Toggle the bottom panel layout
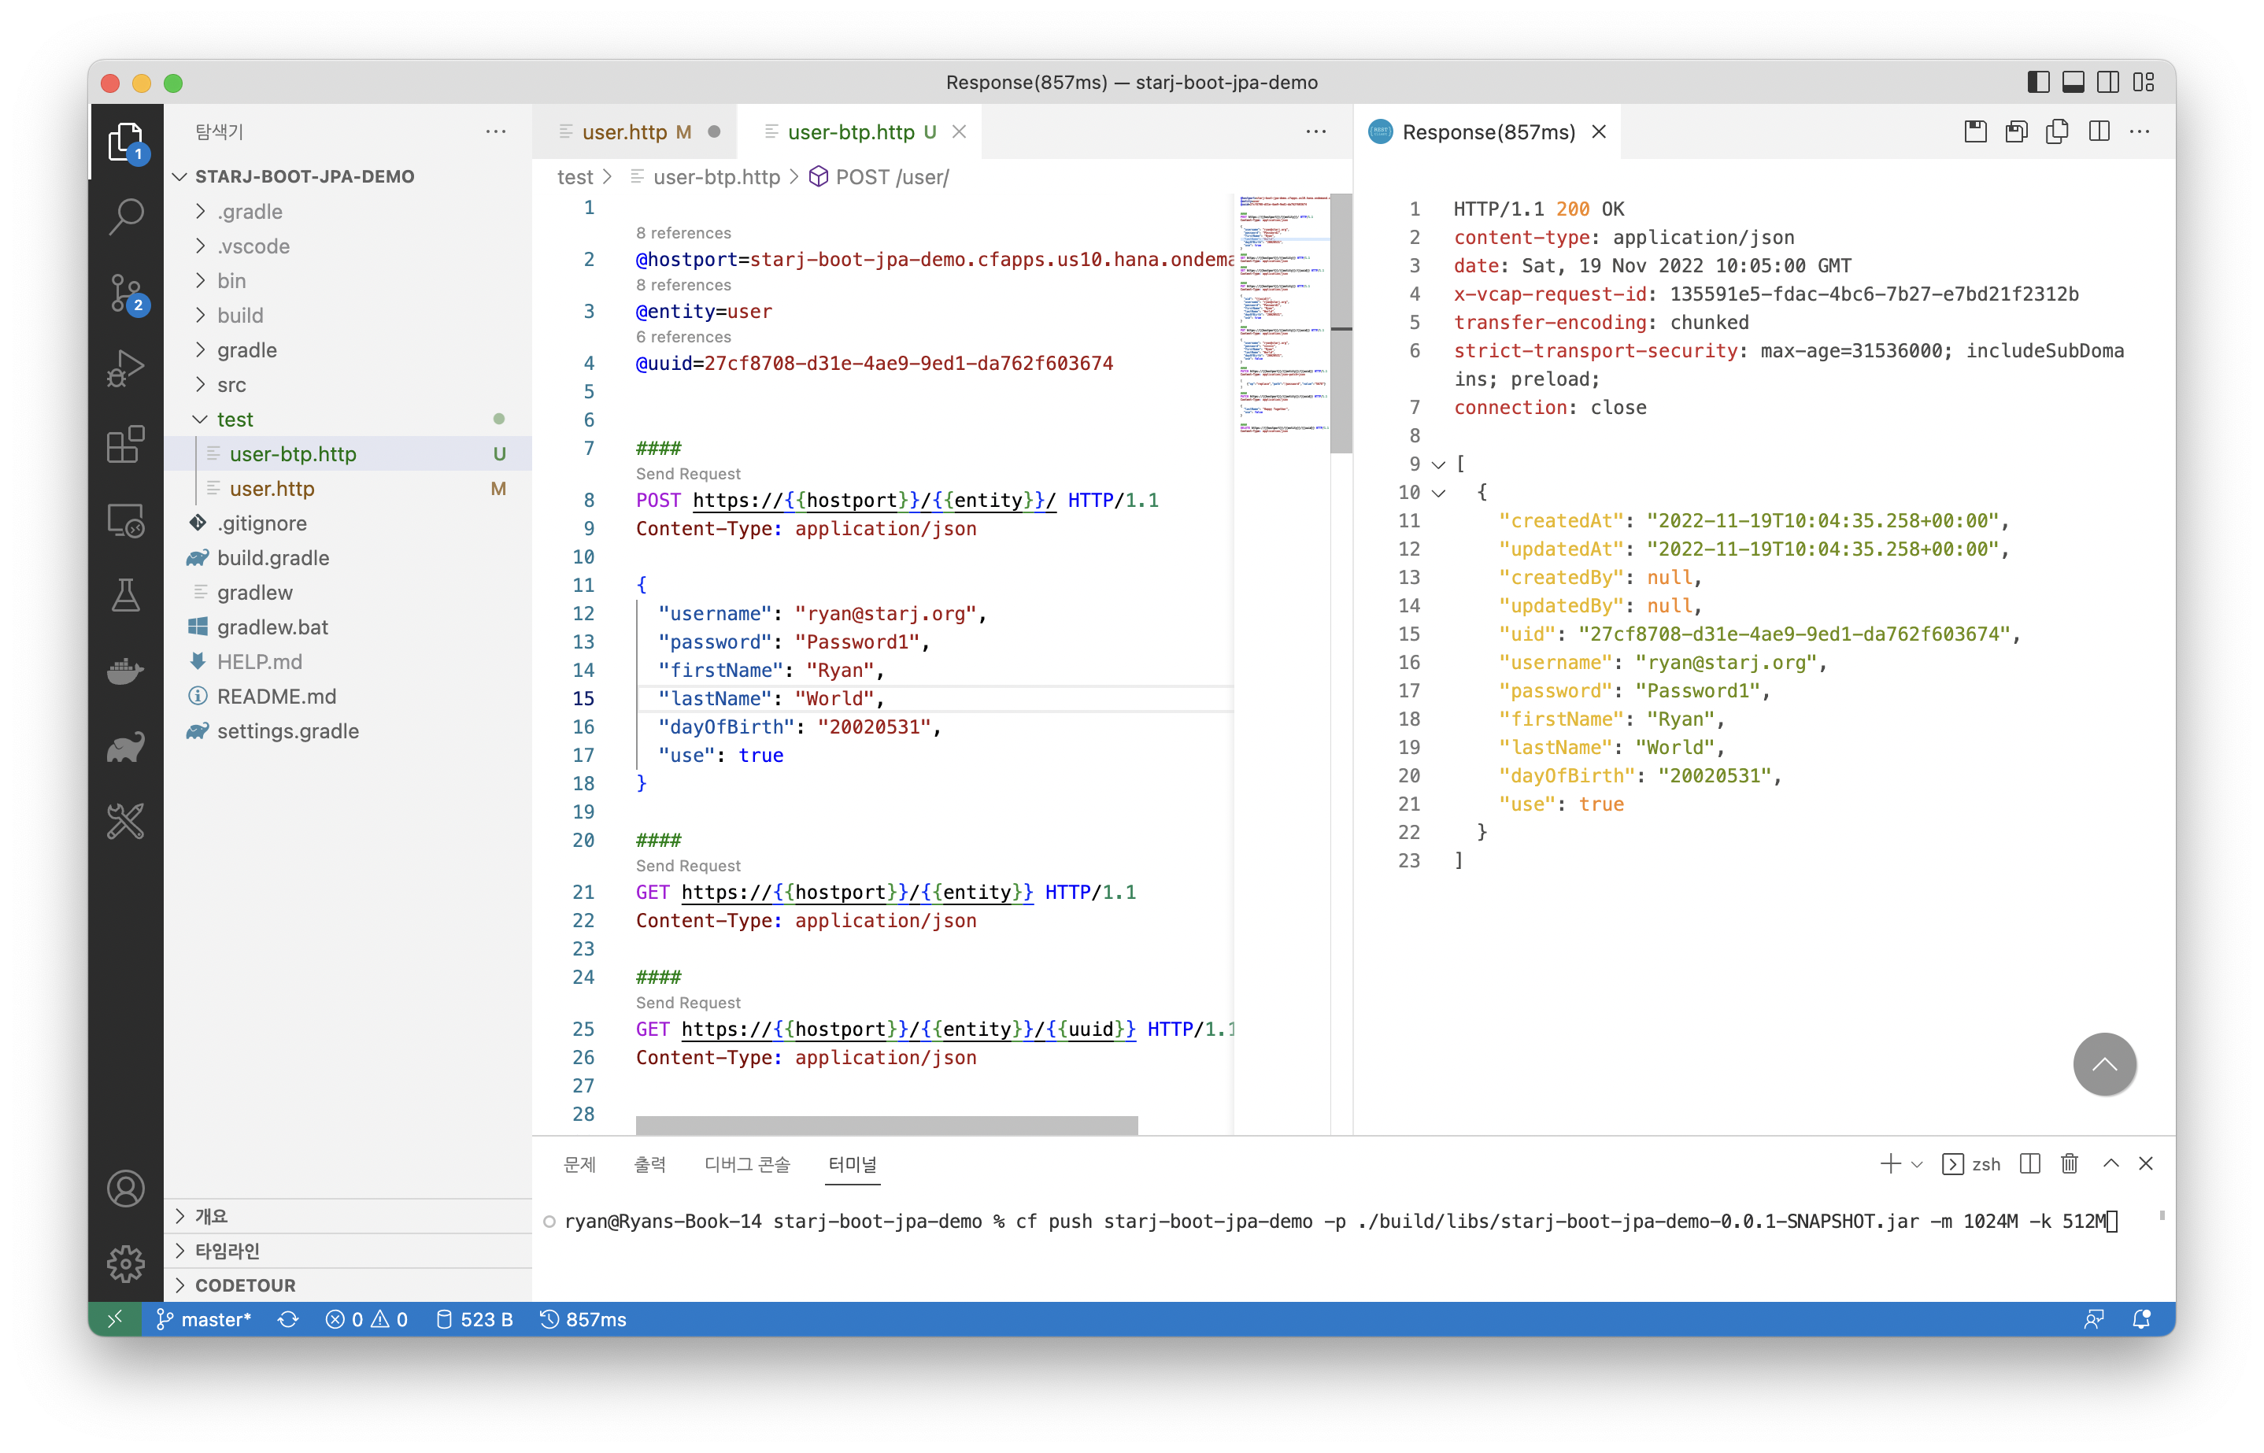The height and width of the screenshot is (1453, 2264). click(x=2073, y=83)
